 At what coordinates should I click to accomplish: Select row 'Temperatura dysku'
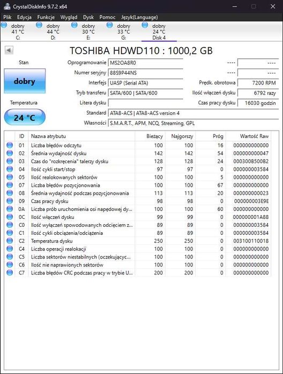(x=138, y=241)
